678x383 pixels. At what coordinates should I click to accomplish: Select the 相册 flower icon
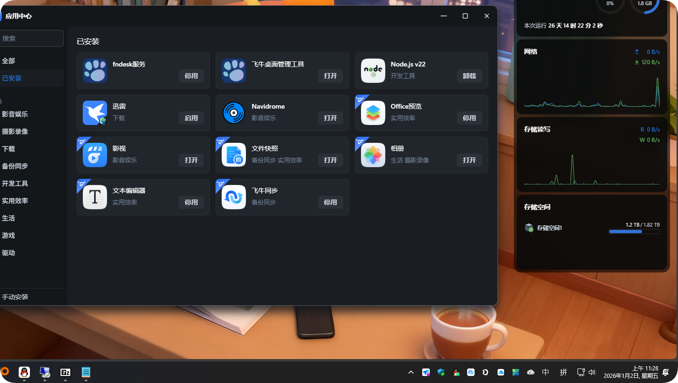point(373,155)
